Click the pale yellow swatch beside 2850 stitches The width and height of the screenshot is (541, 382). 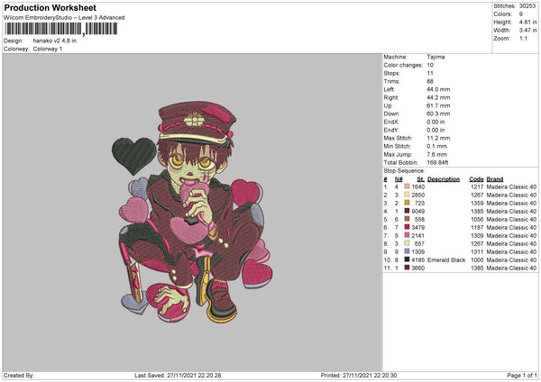pos(407,195)
